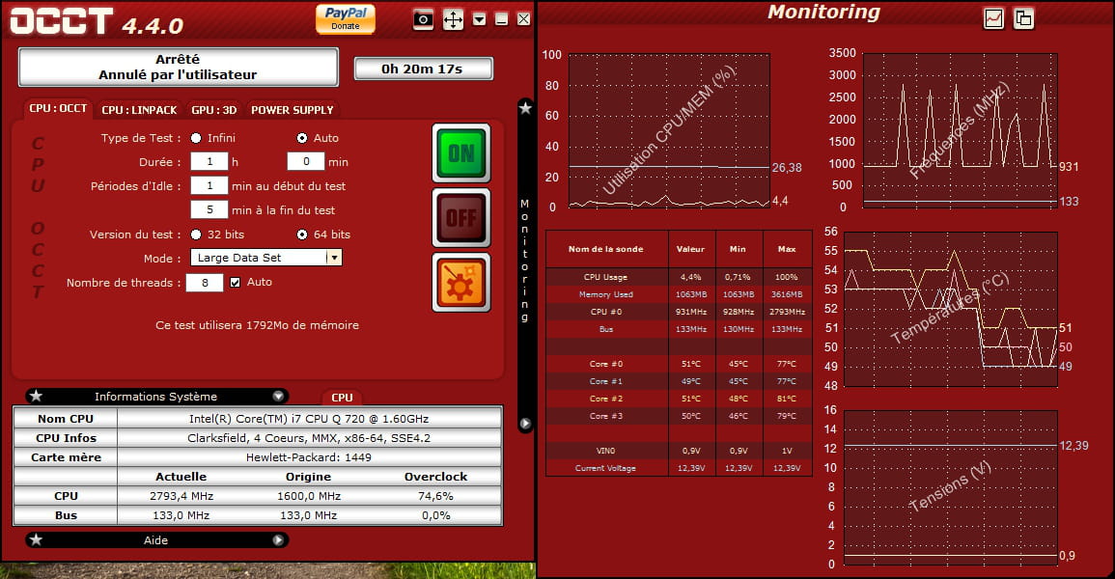1115x579 pixels.
Task: Click the 'Arrêté Annulé par l'utilisateur' status box
Action: pos(178,67)
